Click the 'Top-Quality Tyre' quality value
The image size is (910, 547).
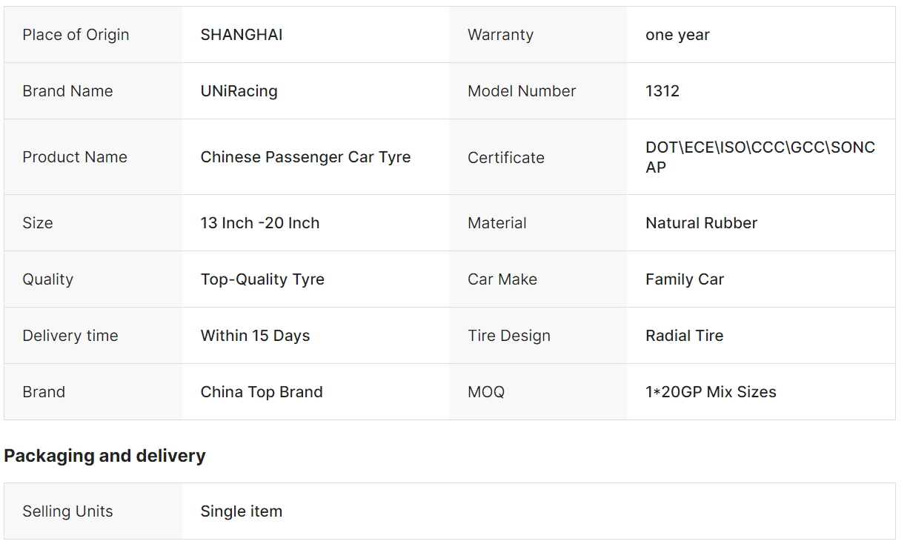[x=262, y=279]
